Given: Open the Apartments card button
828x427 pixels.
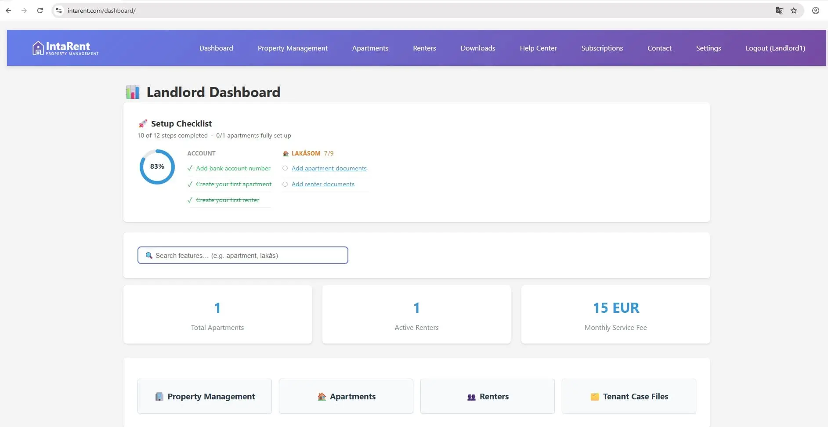Looking at the screenshot, I should (346, 396).
